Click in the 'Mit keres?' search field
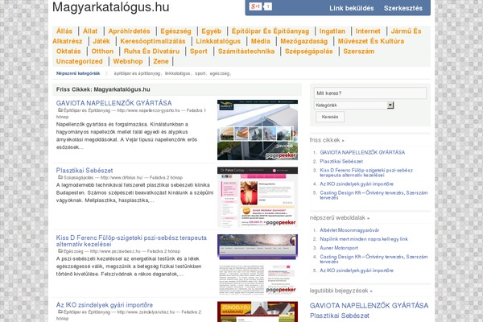483x322 pixels. point(370,93)
